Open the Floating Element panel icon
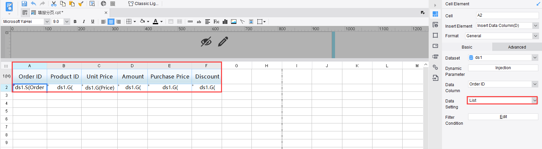 [x=435, y=35]
